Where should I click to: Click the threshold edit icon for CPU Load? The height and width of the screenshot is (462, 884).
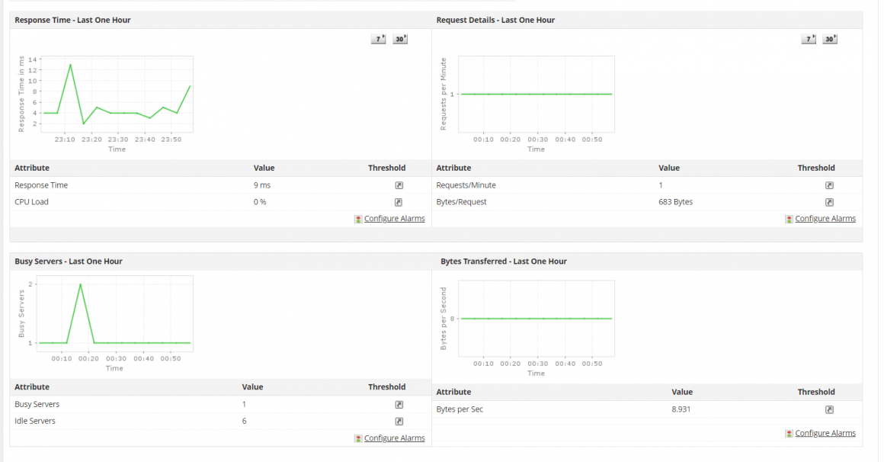tap(398, 202)
